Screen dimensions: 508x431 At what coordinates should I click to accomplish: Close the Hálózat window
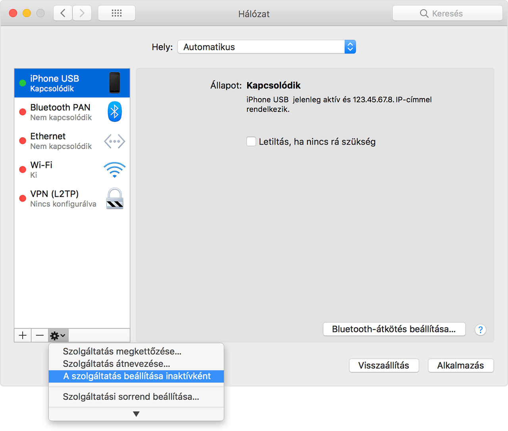(13, 13)
